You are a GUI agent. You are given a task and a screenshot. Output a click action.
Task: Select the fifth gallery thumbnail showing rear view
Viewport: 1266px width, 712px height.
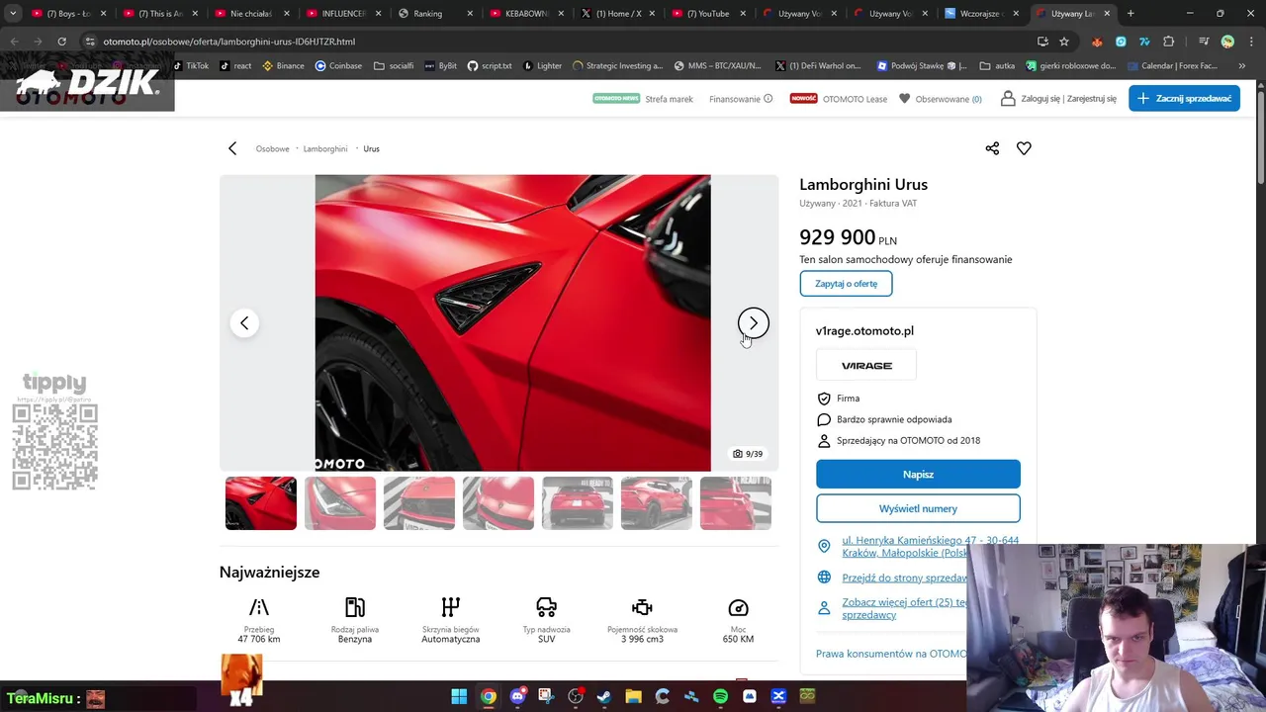tap(578, 503)
